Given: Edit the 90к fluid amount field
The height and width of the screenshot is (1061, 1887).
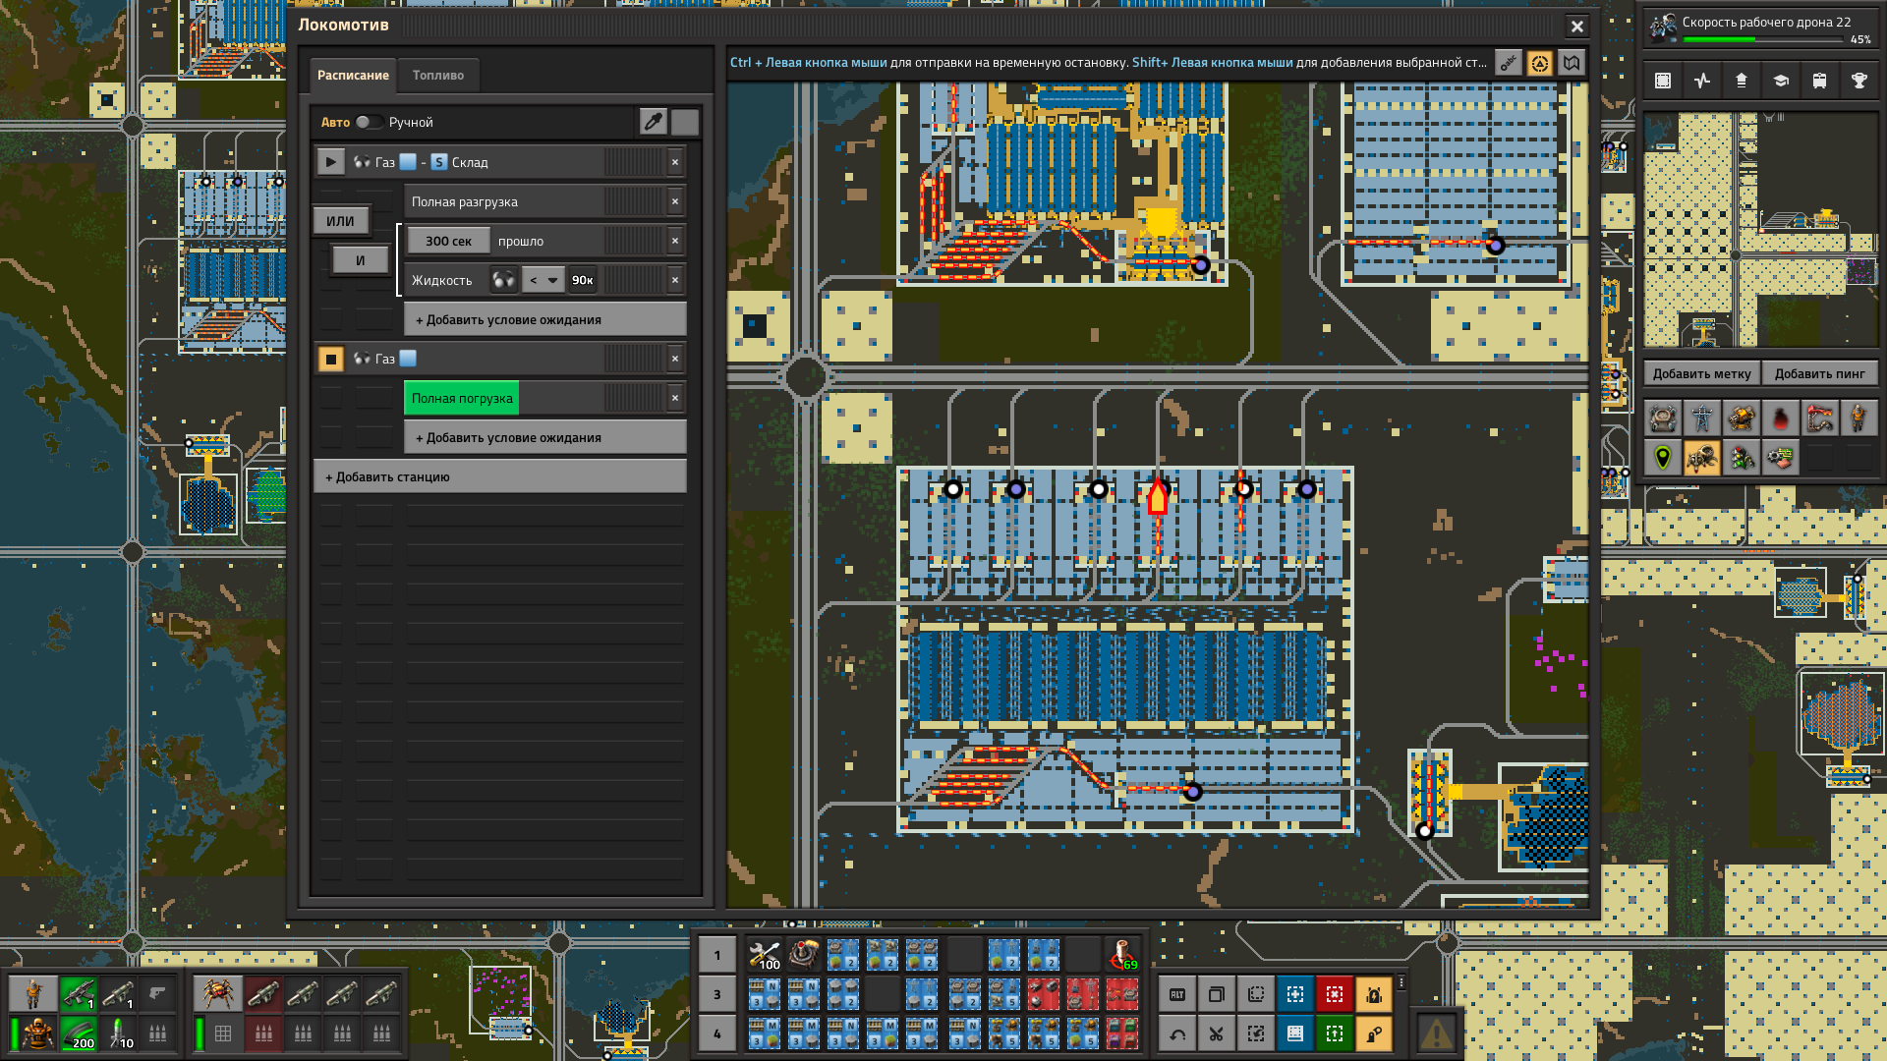Looking at the screenshot, I should pos(583,280).
